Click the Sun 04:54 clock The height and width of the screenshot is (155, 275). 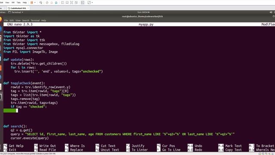[x=143, y=12]
